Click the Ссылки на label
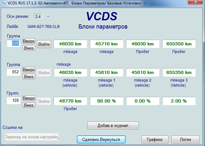205x146 pixels. [x=13, y=128]
